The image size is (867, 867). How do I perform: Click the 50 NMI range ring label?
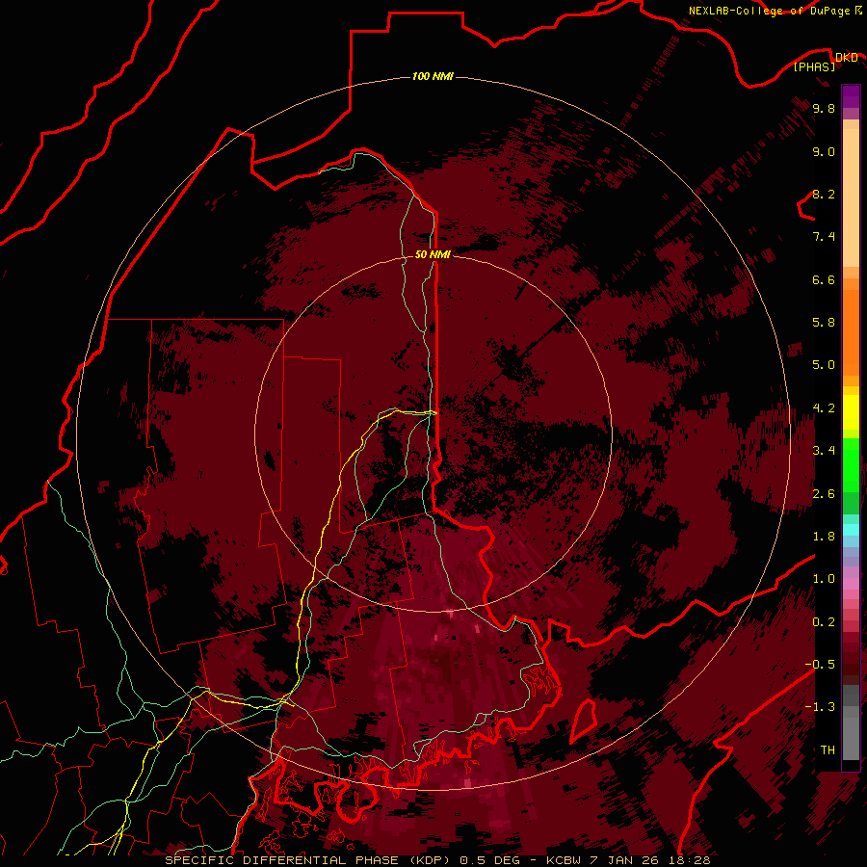433,254
